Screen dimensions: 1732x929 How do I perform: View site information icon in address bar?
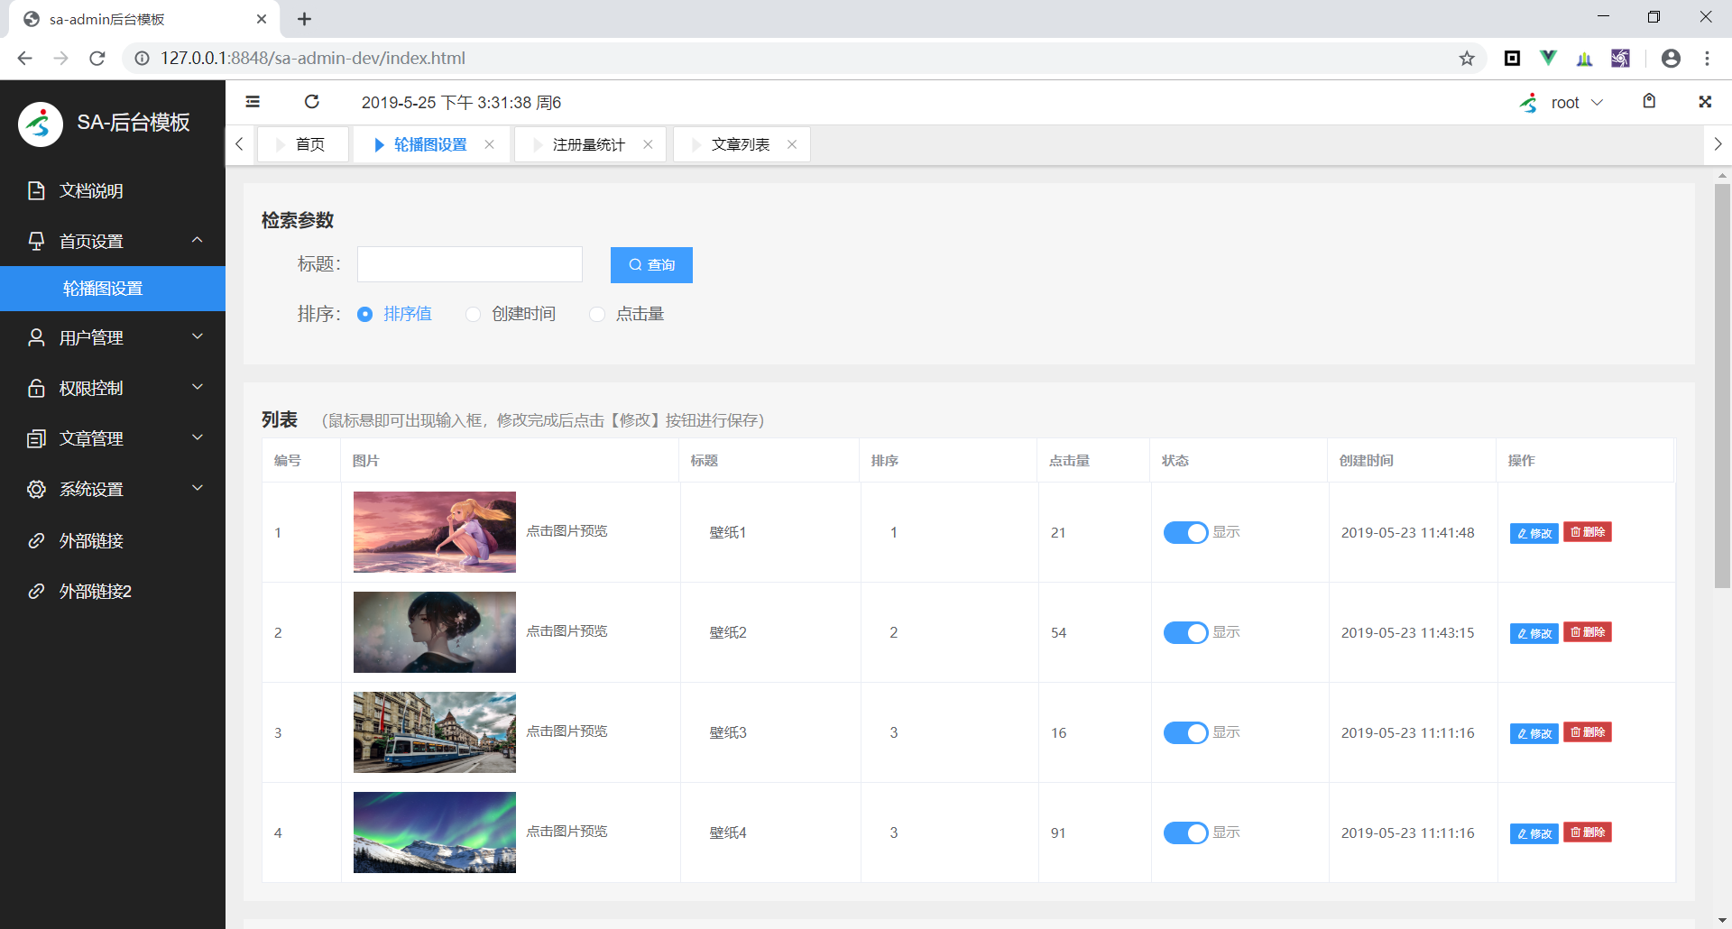[x=142, y=59]
